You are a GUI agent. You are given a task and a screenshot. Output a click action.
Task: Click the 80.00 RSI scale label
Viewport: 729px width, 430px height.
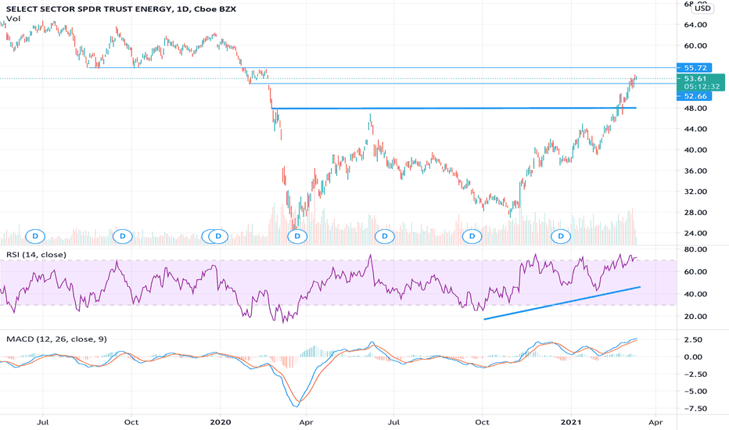695,249
